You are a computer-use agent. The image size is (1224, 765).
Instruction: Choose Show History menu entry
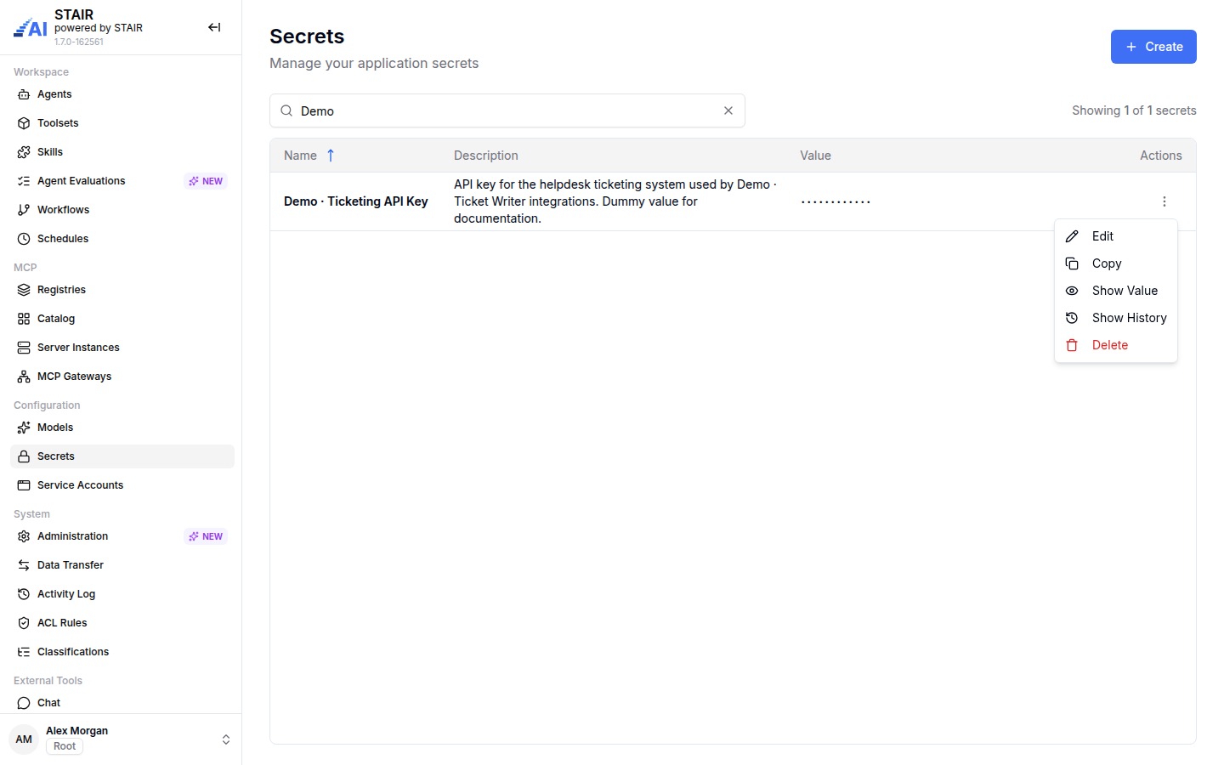coord(1116,318)
